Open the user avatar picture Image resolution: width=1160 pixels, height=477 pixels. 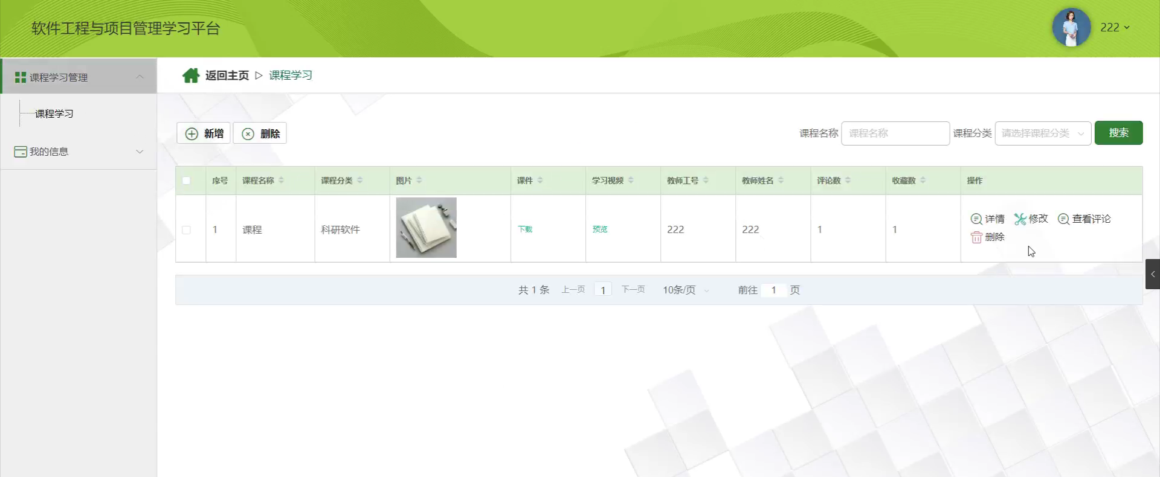[x=1071, y=27]
